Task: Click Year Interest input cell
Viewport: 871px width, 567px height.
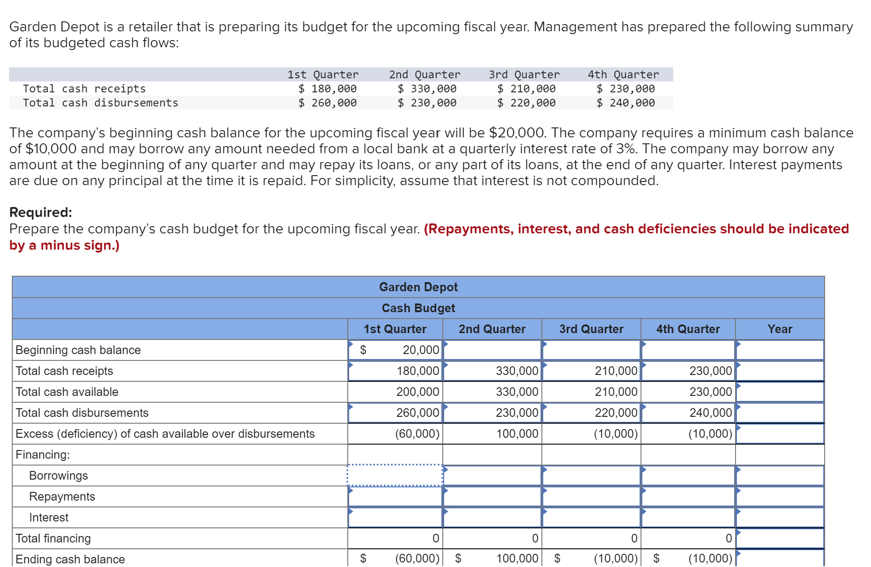Action: [x=780, y=517]
